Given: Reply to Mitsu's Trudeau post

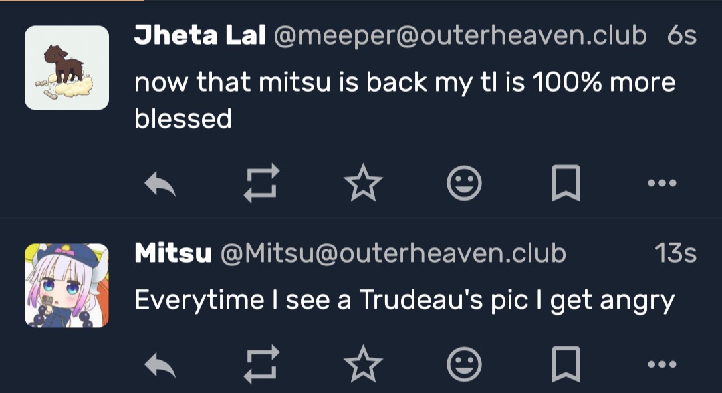Looking at the screenshot, I should [x=160, y=365].
